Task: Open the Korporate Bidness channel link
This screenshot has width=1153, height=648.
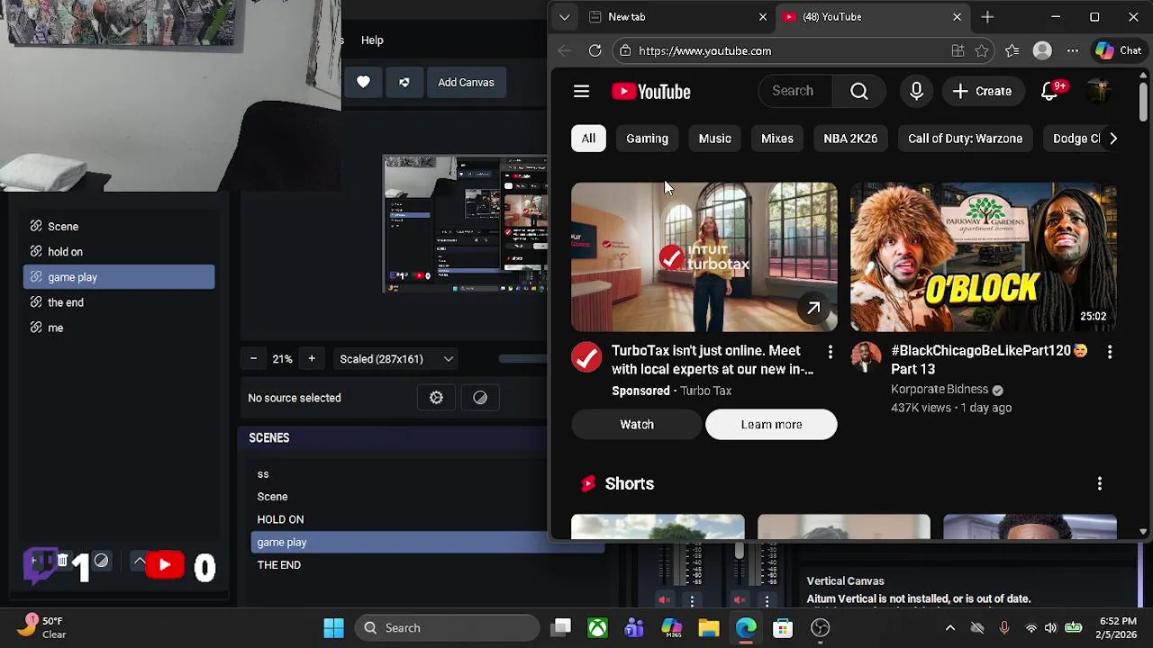Action: pos(940,390)
